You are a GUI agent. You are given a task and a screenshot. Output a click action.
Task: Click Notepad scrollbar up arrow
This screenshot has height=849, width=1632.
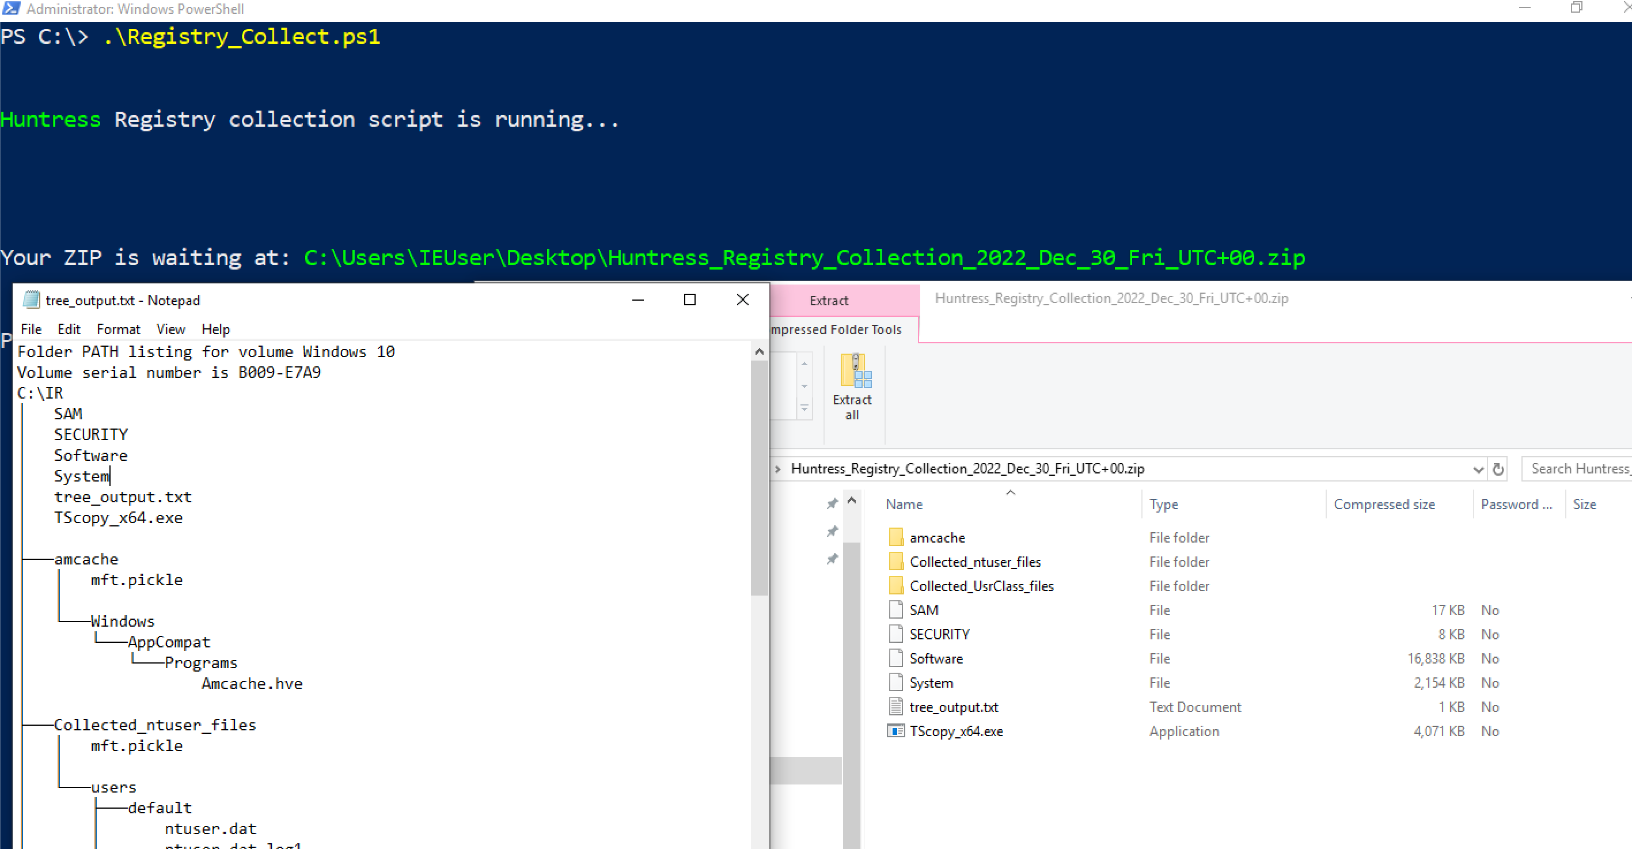click(759, 351)
